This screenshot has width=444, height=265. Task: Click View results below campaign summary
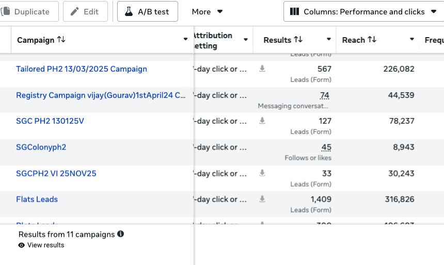[x=45, y=245]
